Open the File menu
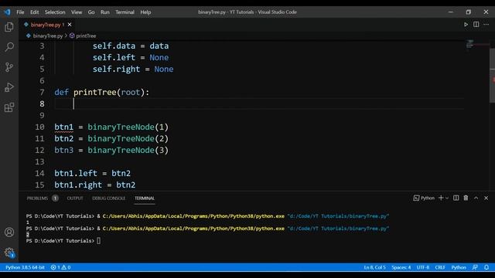The image size is (495, 278). [20, 12]
